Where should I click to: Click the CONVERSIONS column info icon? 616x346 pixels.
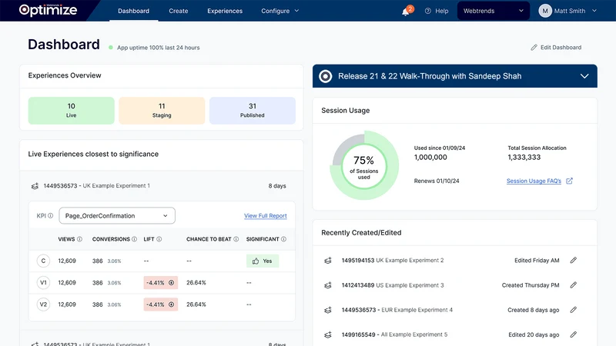[134, 239]
